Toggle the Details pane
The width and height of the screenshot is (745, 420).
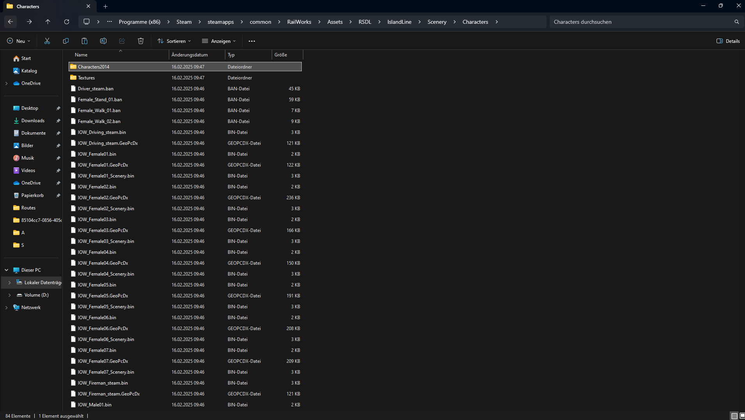pos(728,41)
